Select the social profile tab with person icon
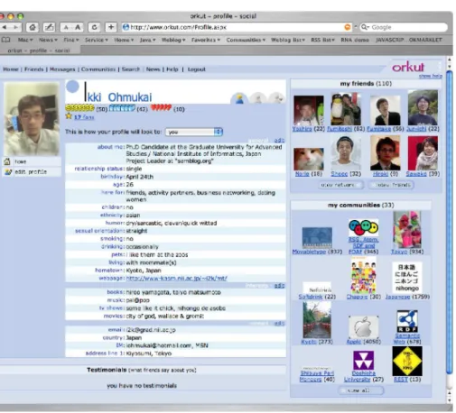Image resolution: width=456 pixels, height=413 pixels. click(239, 98)
